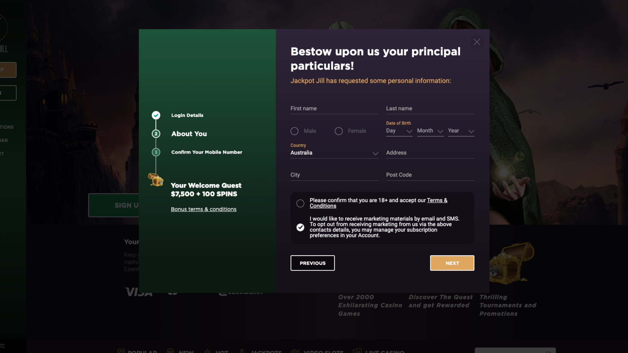Click the Login Details completed checkmark icon
The width and height of the screenshot is (628, 353).
point(156,115)
